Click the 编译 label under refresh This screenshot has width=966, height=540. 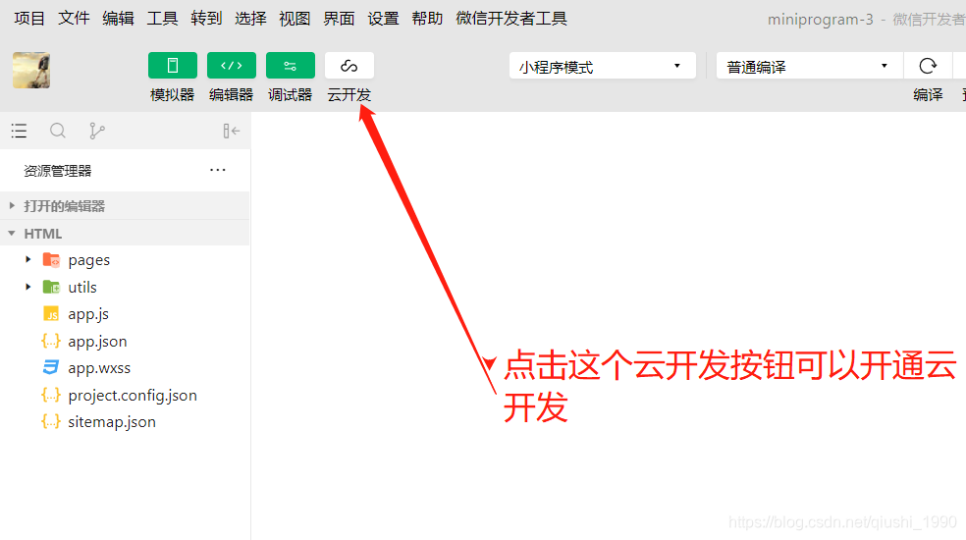(x=928, y=95)
